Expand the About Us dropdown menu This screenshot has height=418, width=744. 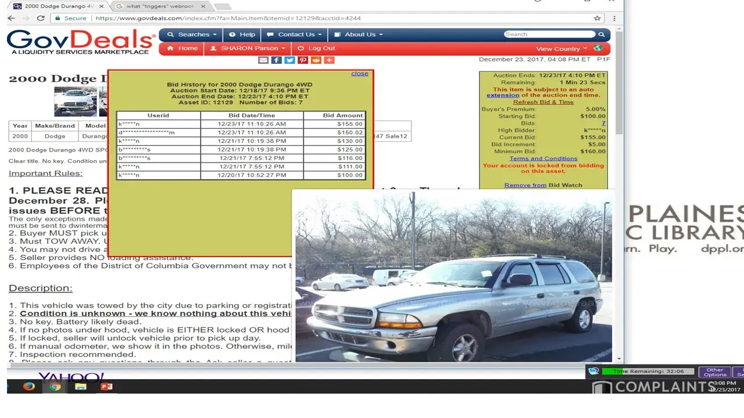pos(359,34)
